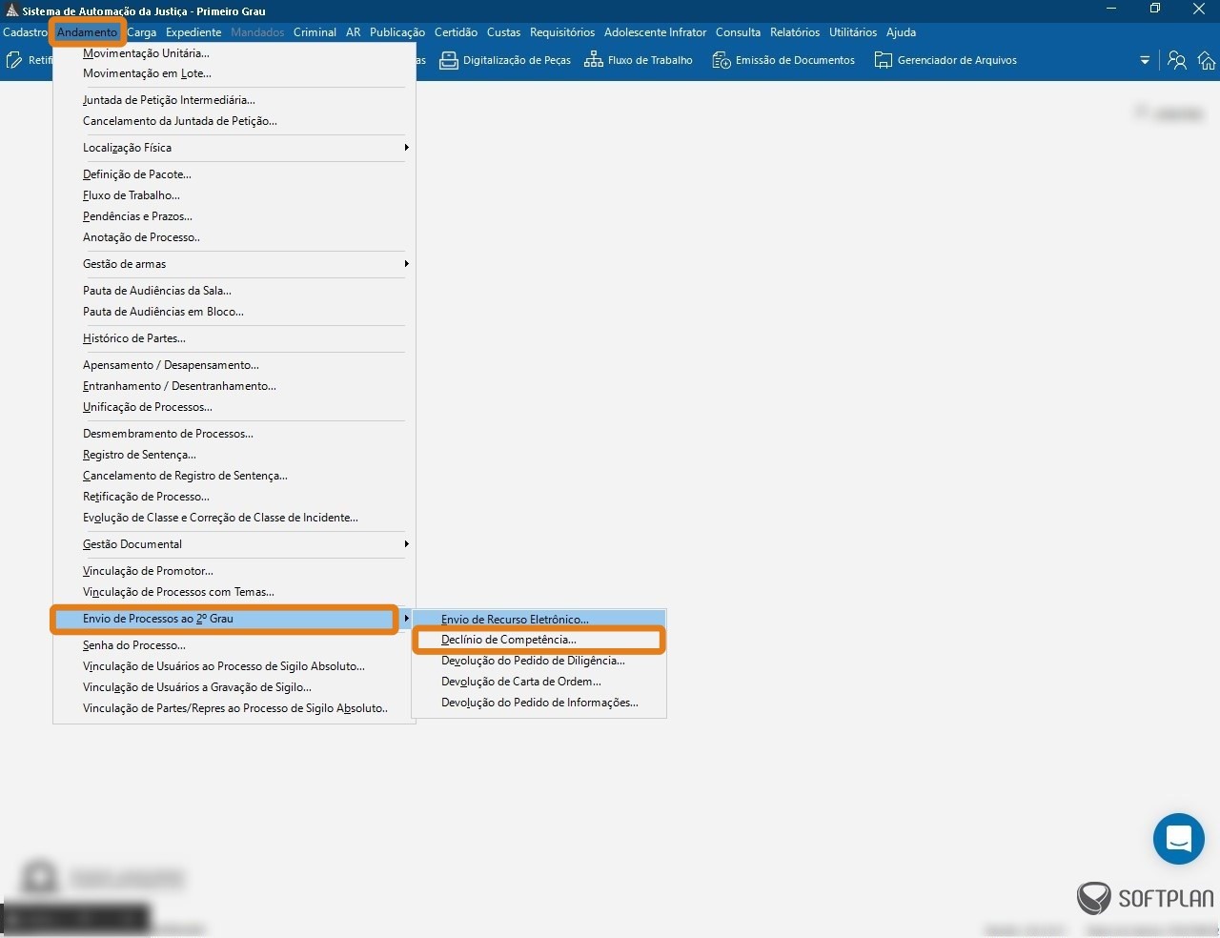Open the Custas menu

[503, 32]
